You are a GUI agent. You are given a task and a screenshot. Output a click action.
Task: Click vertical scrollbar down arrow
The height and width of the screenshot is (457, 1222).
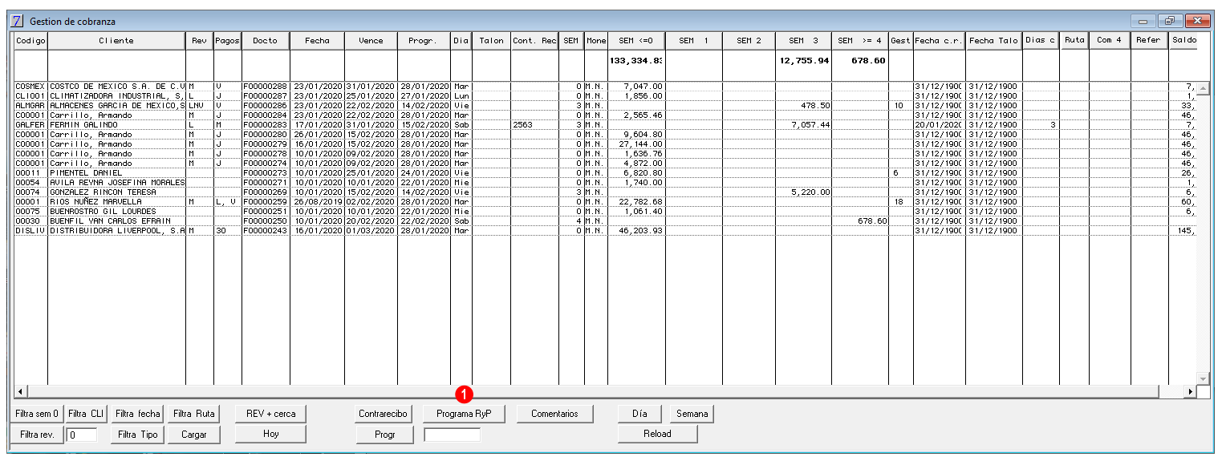pyautogui.click(x=1202, y=378)
